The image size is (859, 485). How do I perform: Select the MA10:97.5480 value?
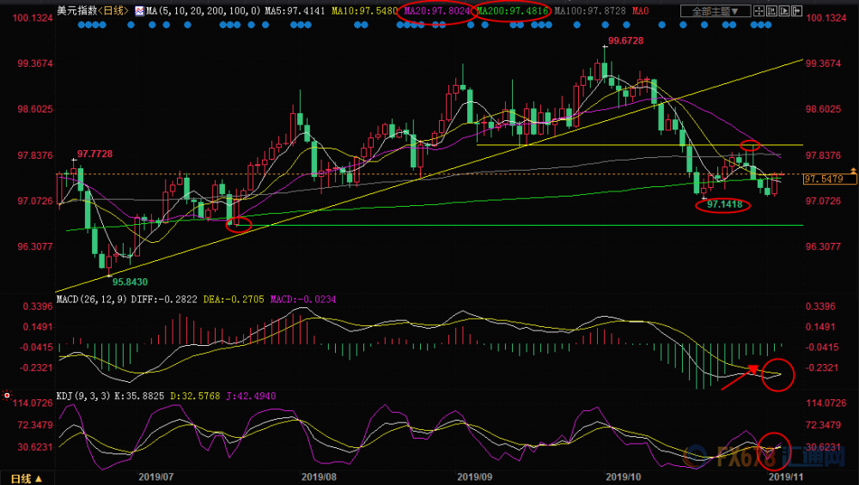coord(364,11)
